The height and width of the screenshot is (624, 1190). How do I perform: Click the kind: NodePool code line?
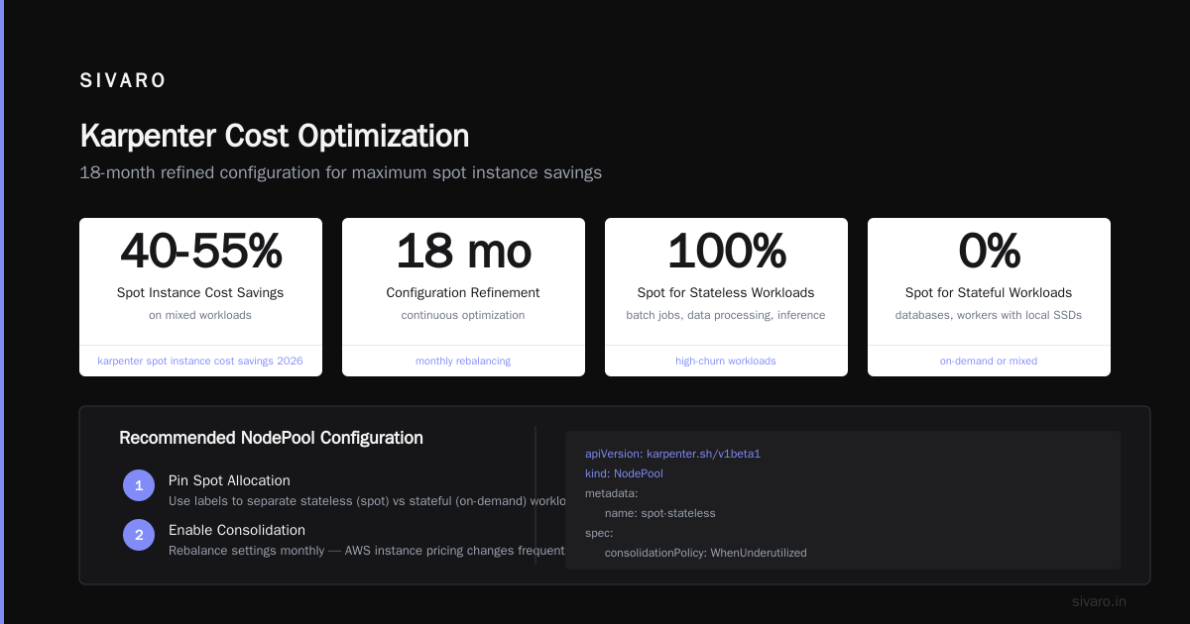click(x=624, y=473)
